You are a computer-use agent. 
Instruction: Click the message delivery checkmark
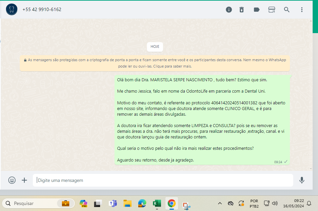pyautogui.click(x=286, y=162)
